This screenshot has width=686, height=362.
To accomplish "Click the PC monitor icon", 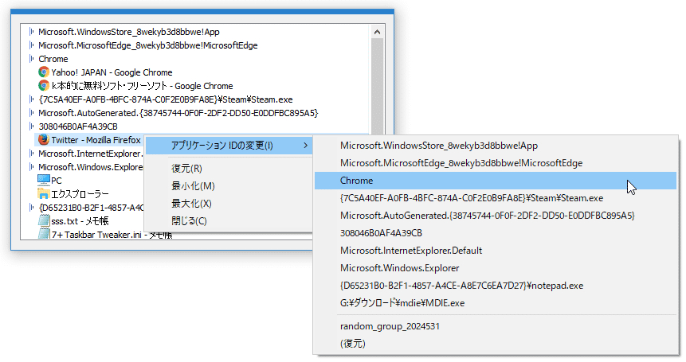I will (x=44, y=180).
